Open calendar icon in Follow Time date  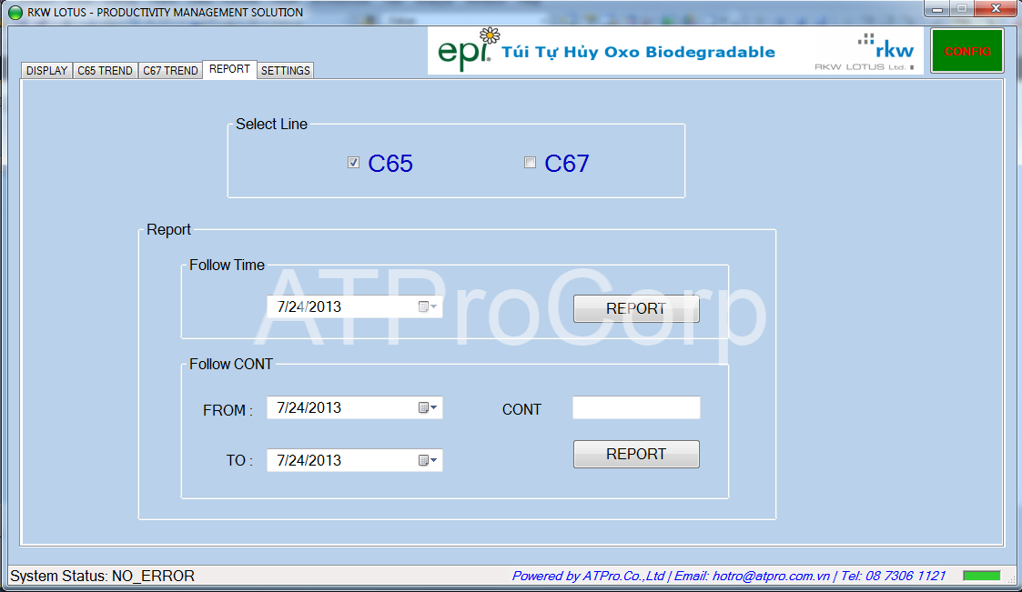tap(423, 306)
